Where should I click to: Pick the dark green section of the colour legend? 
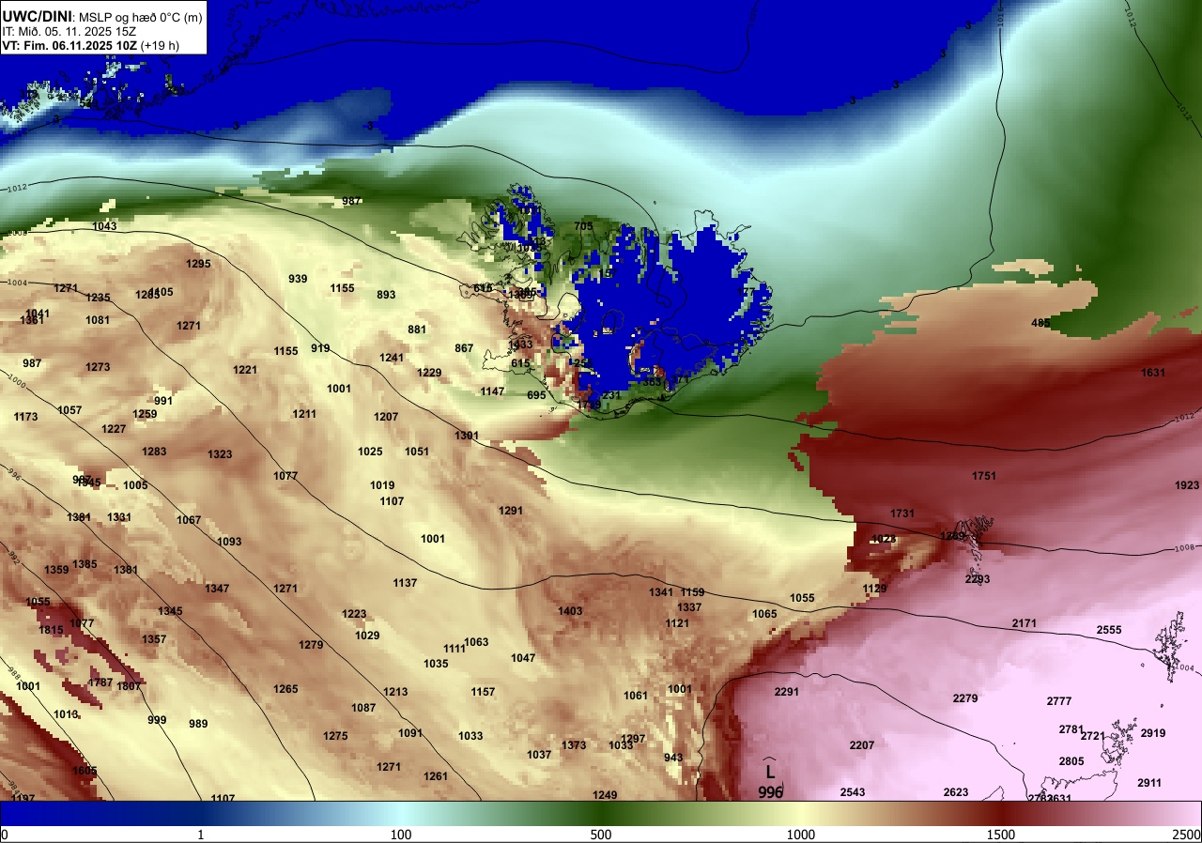pyautogui.click(x=601, y=813)
